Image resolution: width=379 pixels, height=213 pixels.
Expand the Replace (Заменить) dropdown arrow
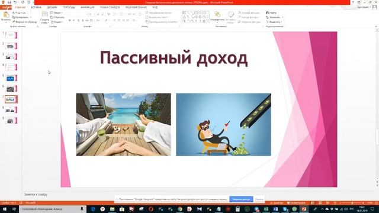pyautogui.click(x=282, y=17)
